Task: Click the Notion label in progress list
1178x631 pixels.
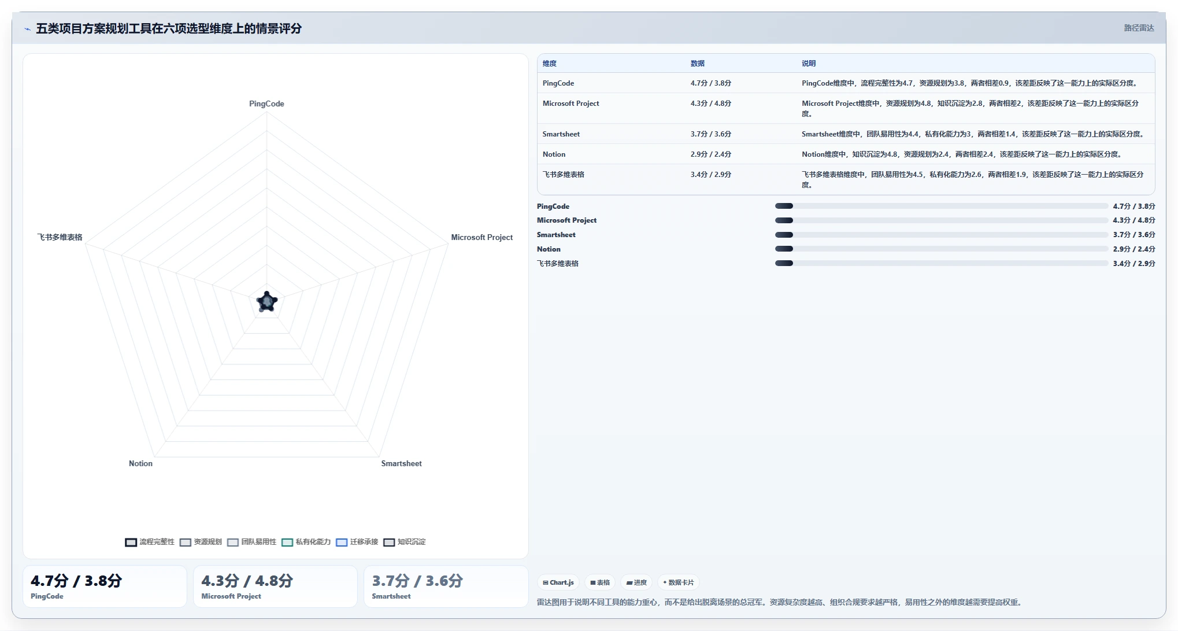Action: click(549, 249)
